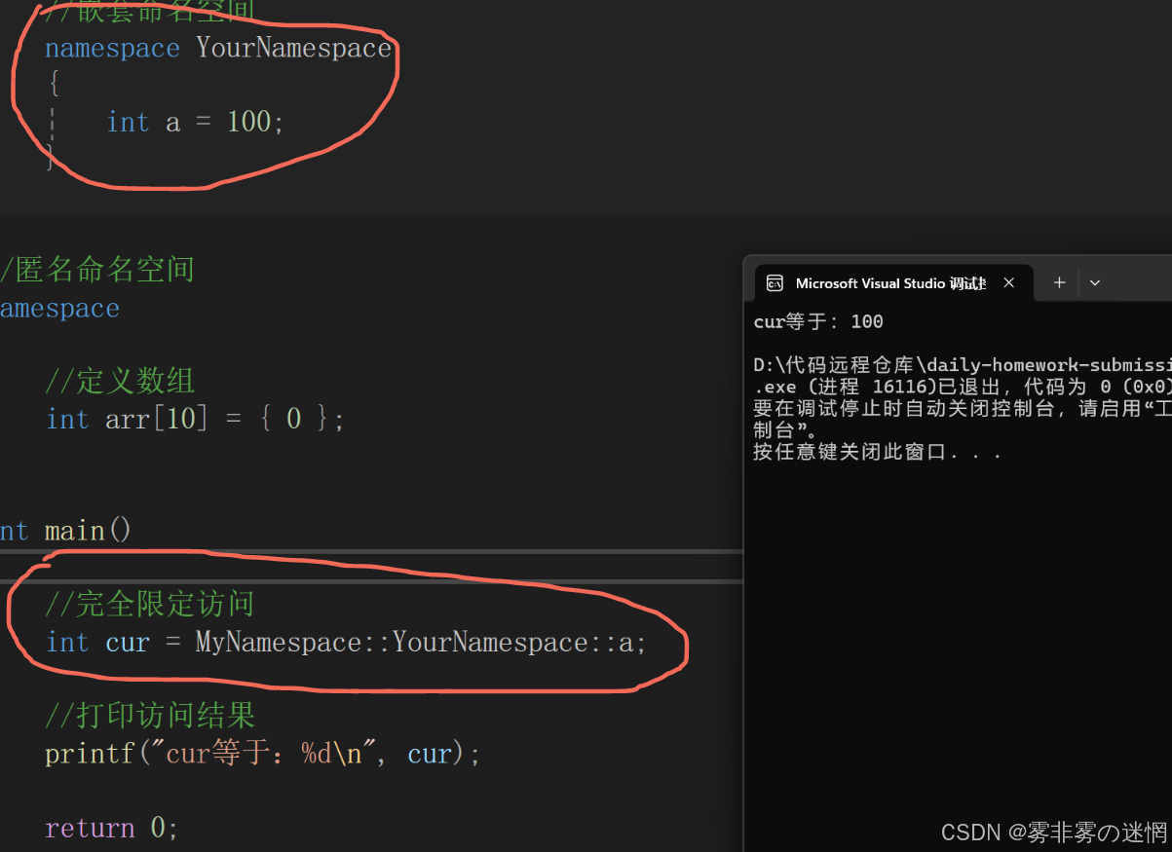Click the 'main()' function name
The image size is (1172, 852).
click(88, 531)
